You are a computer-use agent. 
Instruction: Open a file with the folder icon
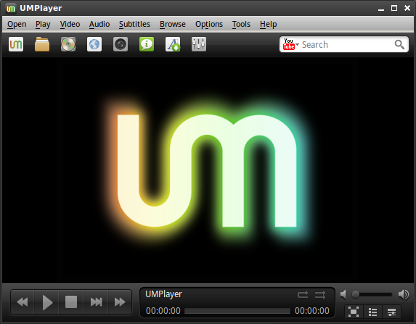(x=42, y=44)
